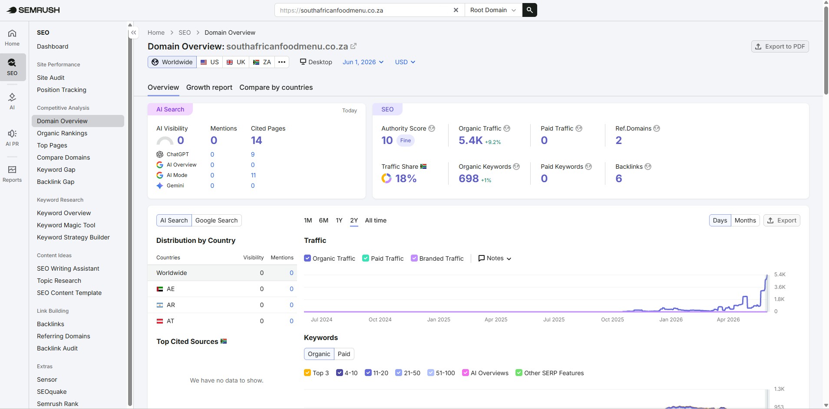
Task: Select the Paid keywords tab
Action: click(x=344, y=354)
